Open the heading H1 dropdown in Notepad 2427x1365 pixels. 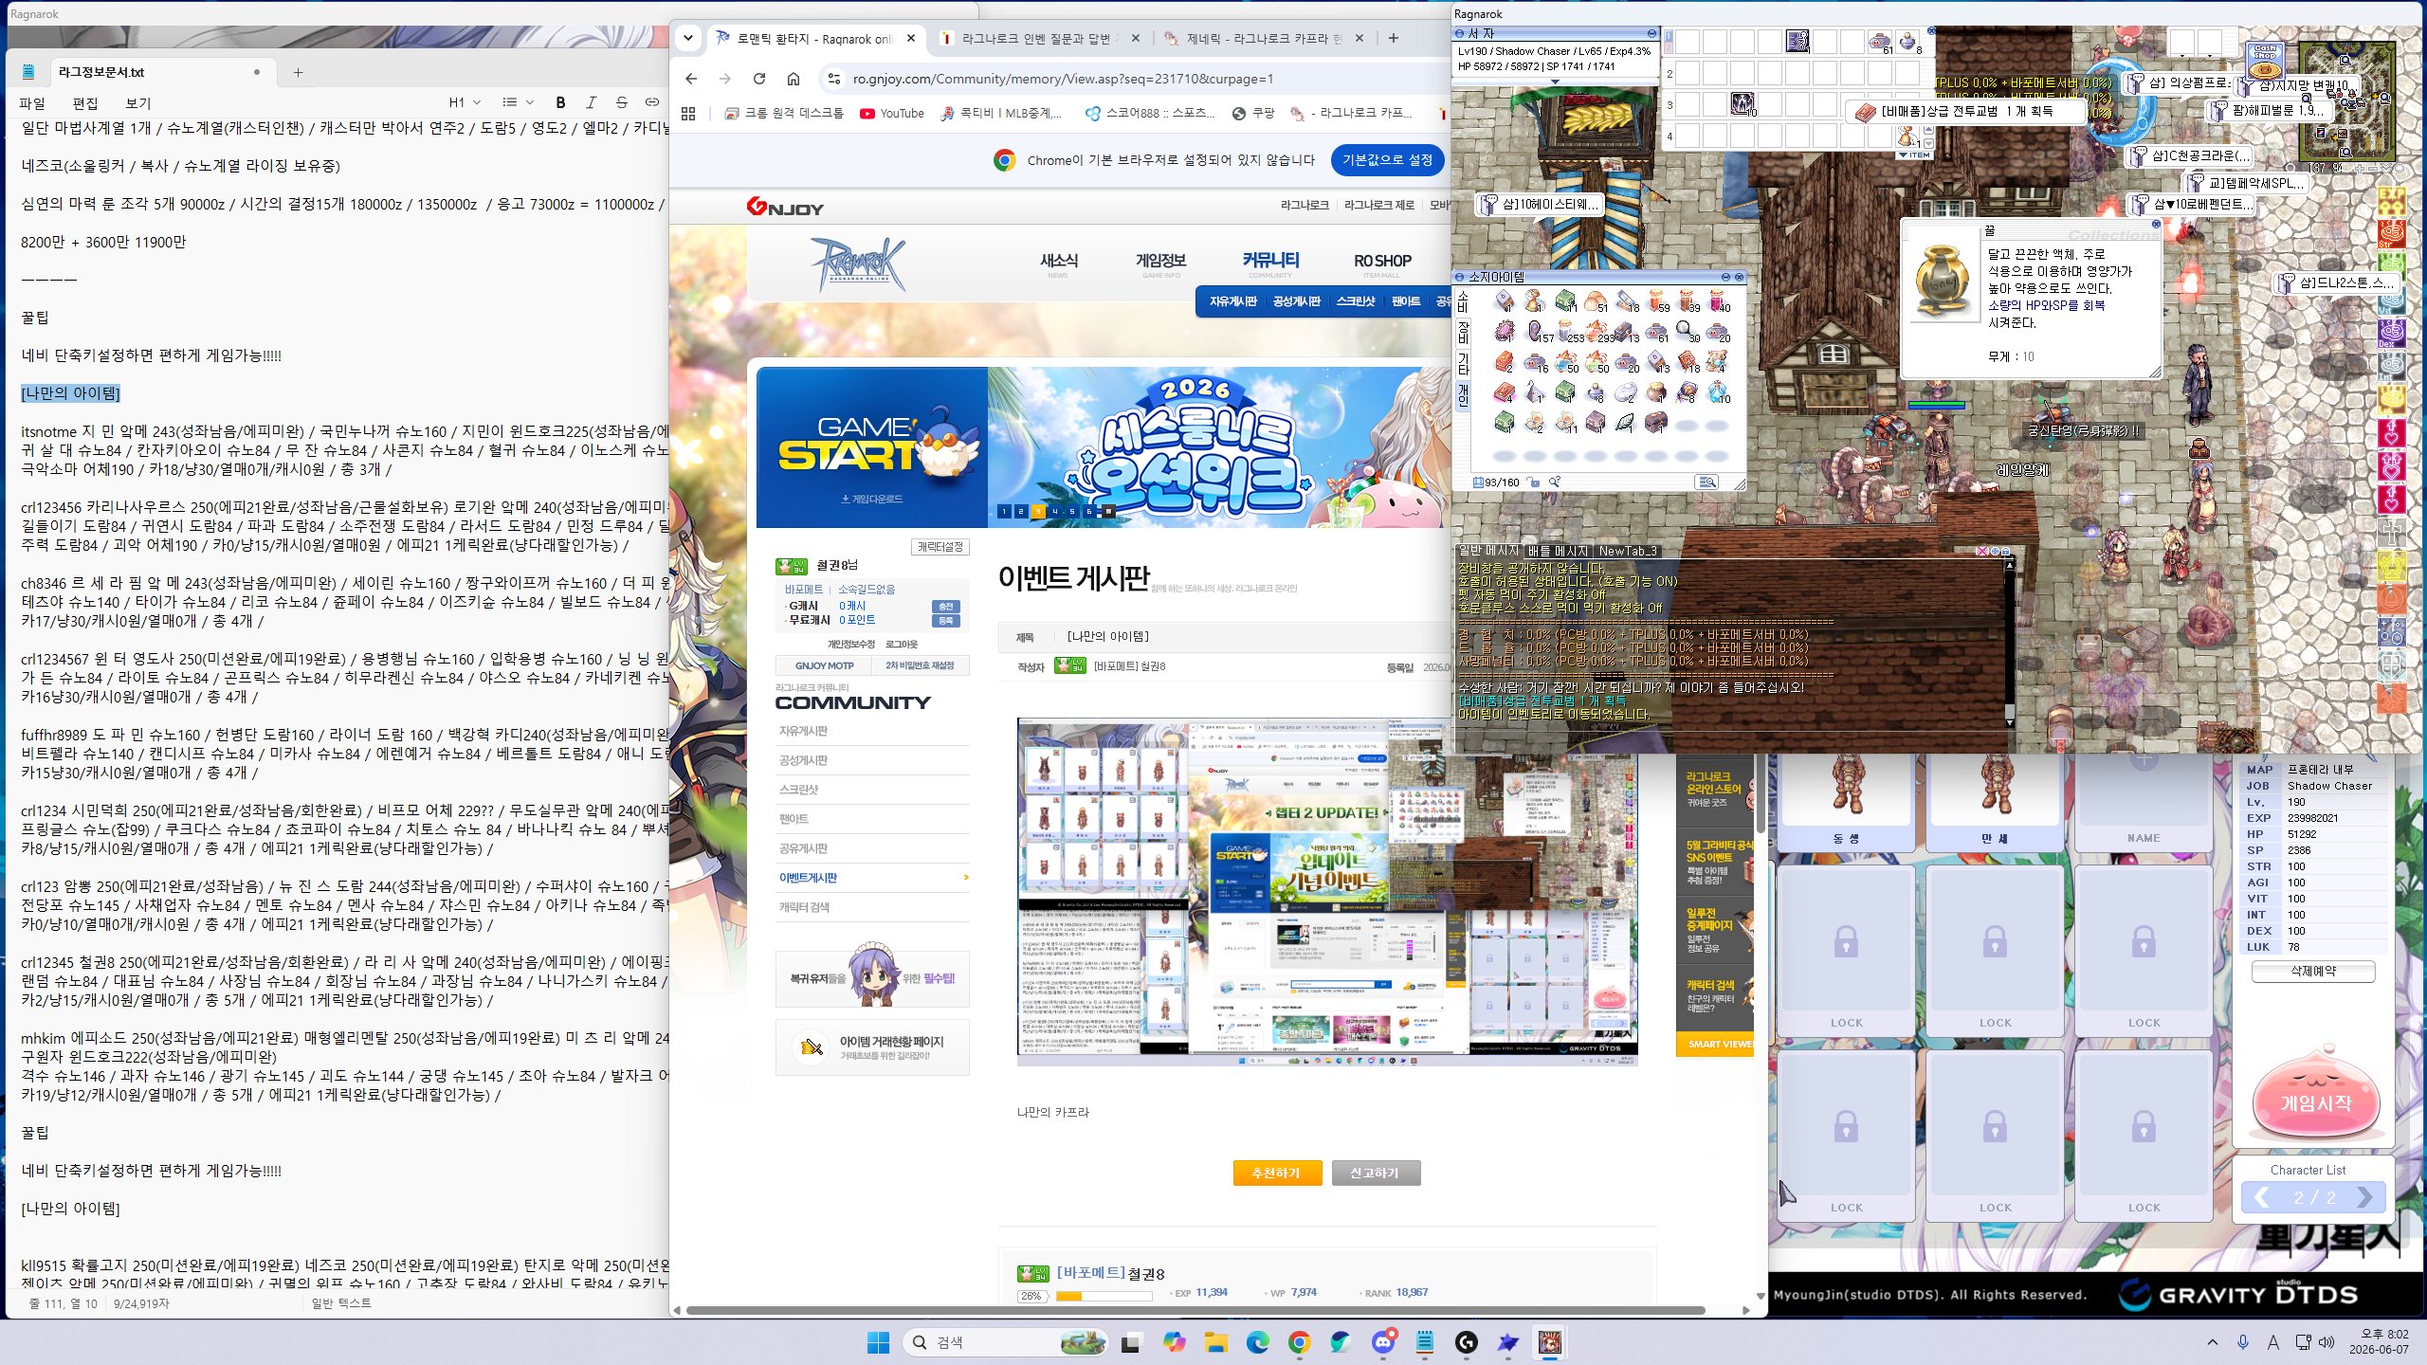[x=465, y=102]
